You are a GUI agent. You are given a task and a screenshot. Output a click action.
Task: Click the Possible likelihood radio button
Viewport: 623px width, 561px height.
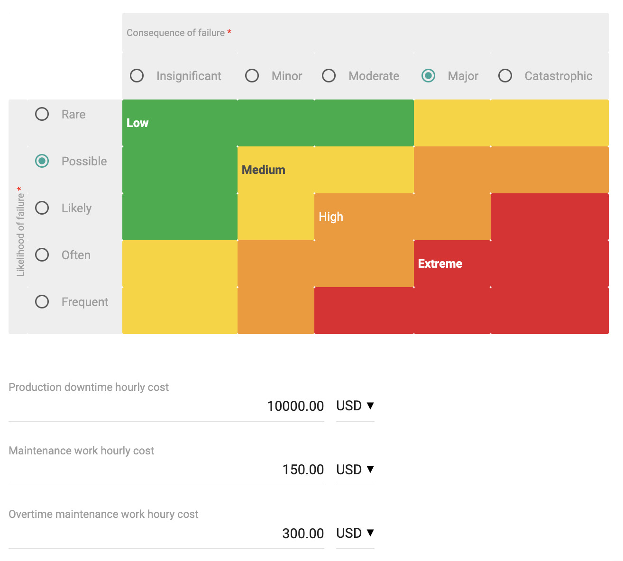tap(42, 161)
